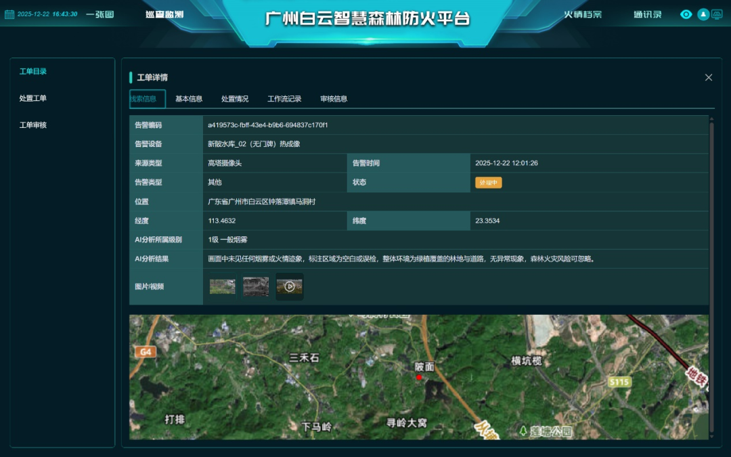Switch to the 处置情况 tab
The height and width of the screenshot is (457, 731).
coord(235,99)
